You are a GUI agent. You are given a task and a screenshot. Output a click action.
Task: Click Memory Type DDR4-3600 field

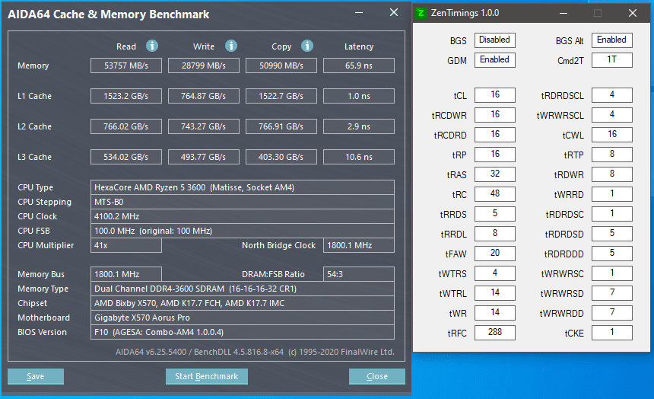(x=243, y=289)
